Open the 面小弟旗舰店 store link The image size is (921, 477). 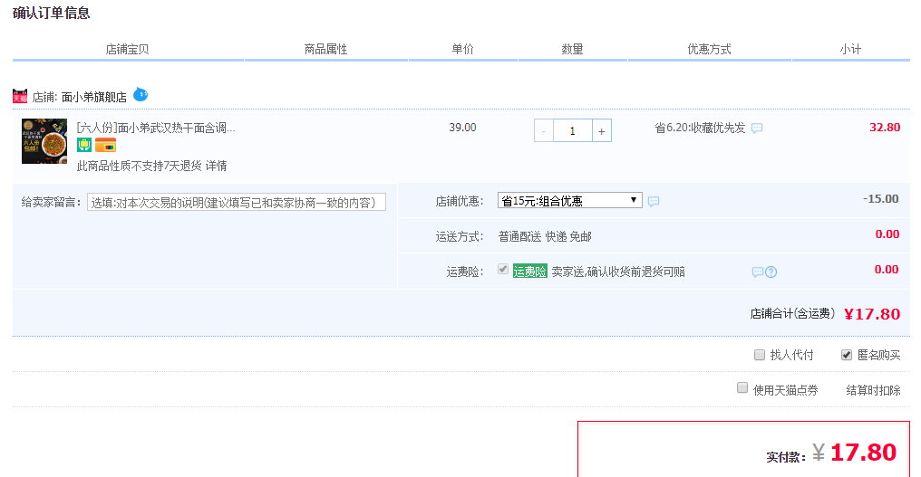tap(93, 97)
